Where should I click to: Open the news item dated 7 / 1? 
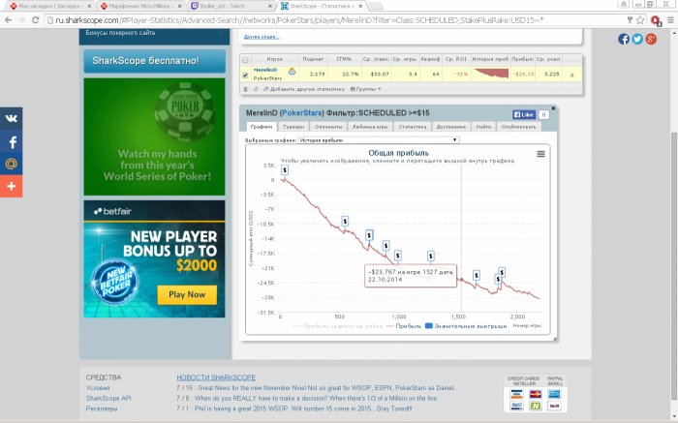click(x=294, y=408)
